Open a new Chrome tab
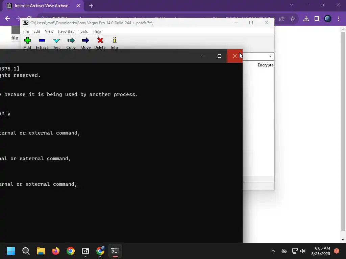The height and width of the screenshot is (259, 346). click(91, 6)
